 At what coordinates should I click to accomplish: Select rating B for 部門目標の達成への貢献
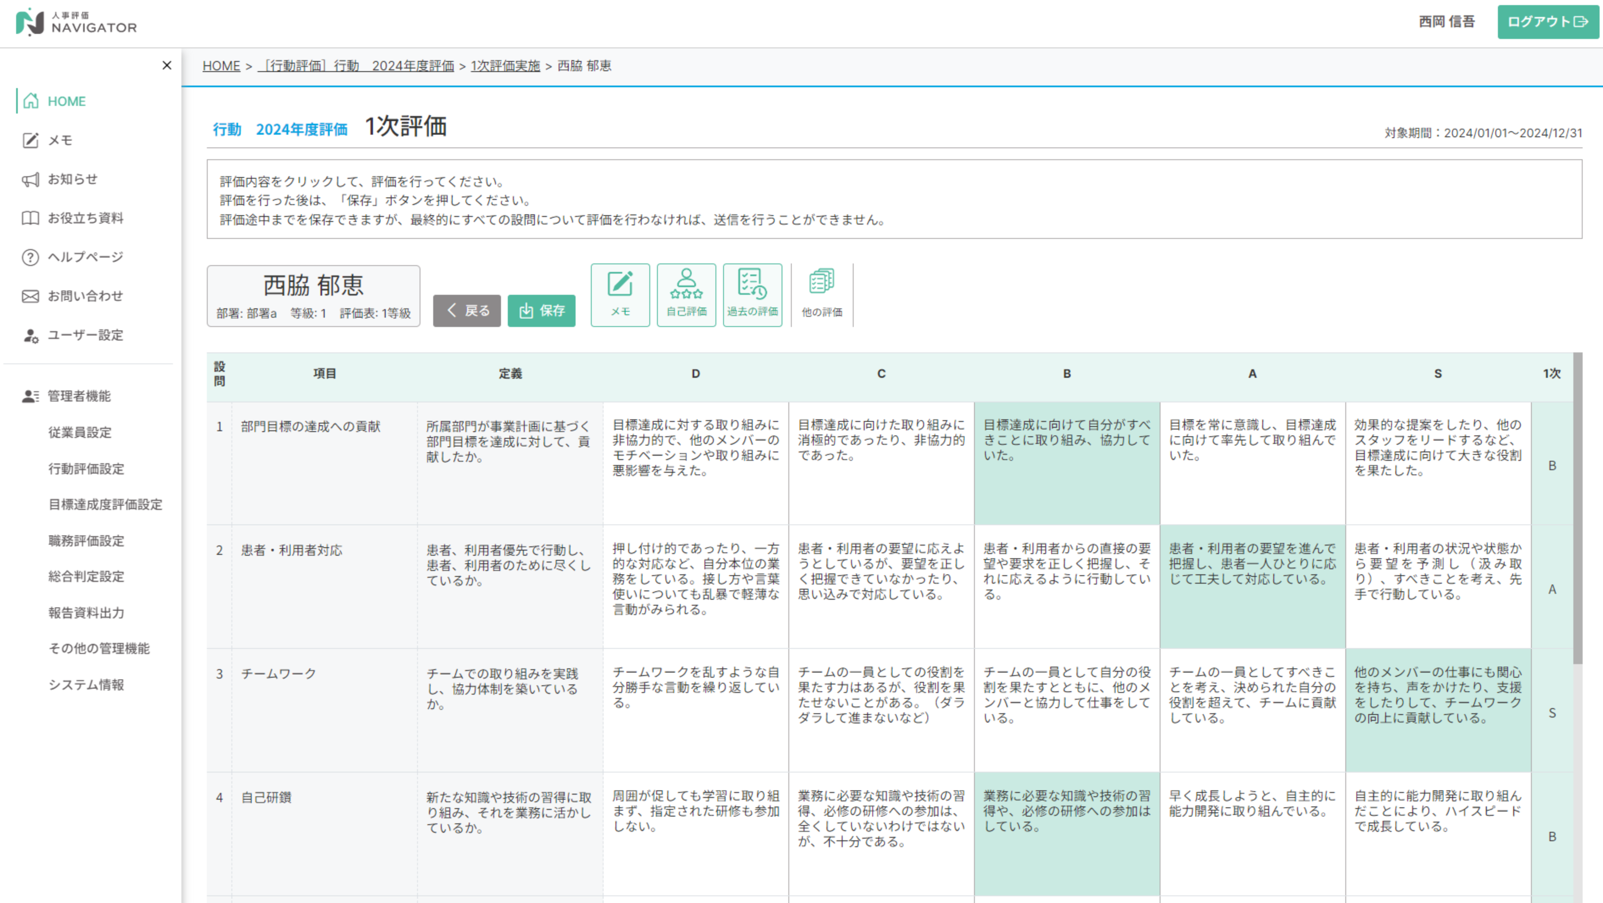click(x=1066, y=463)
